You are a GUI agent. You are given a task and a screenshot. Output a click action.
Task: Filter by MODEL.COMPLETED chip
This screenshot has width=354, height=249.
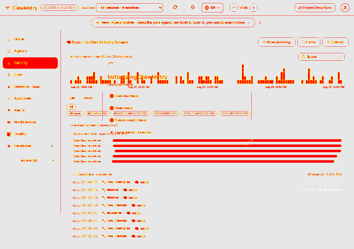coord(131,114)
